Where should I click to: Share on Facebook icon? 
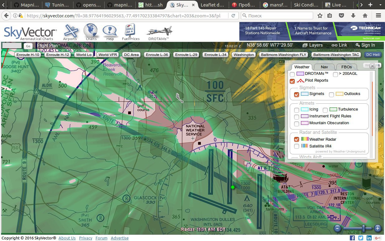352,238
